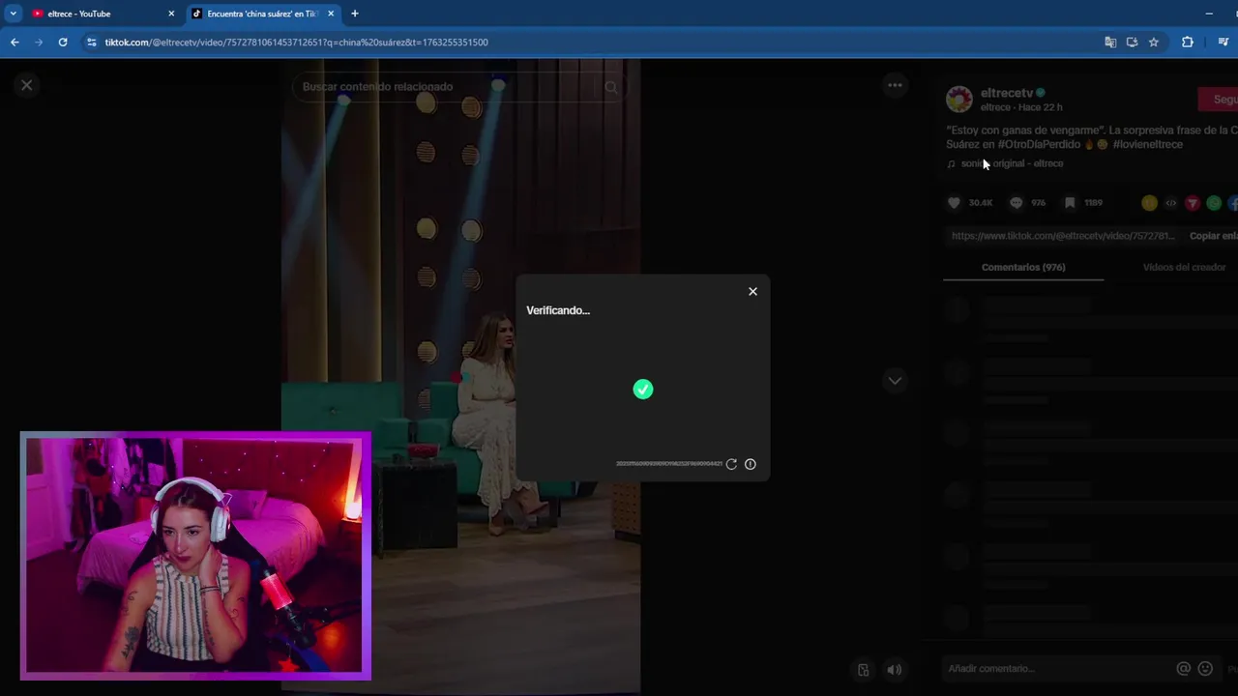1238x696 pixels.
Task: Go to next video with down chevron
Action: tap(895, 381)
